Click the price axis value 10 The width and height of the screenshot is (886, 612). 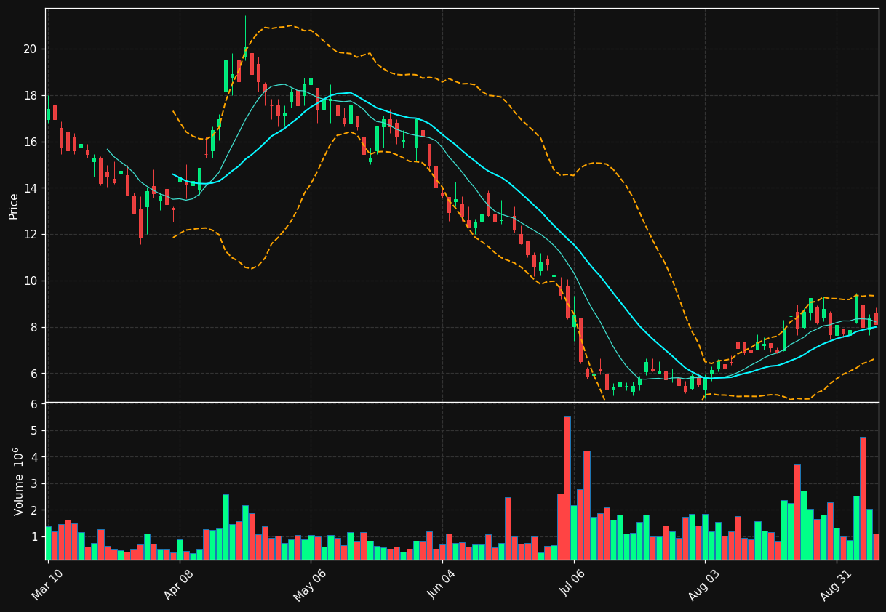(31, 281)
